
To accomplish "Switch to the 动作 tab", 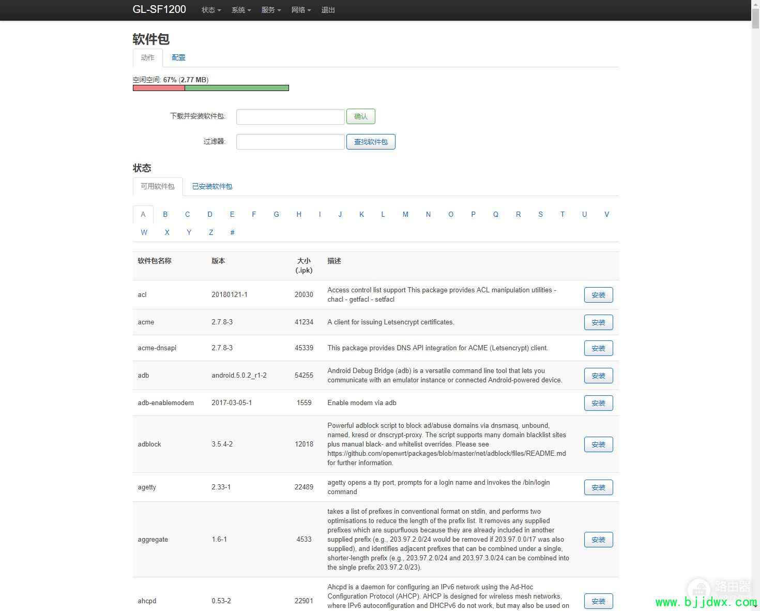I will point(148,58).
